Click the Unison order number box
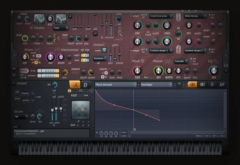Image resolution: width=240 pixels, height=165 pixels. tap(104, 50)
